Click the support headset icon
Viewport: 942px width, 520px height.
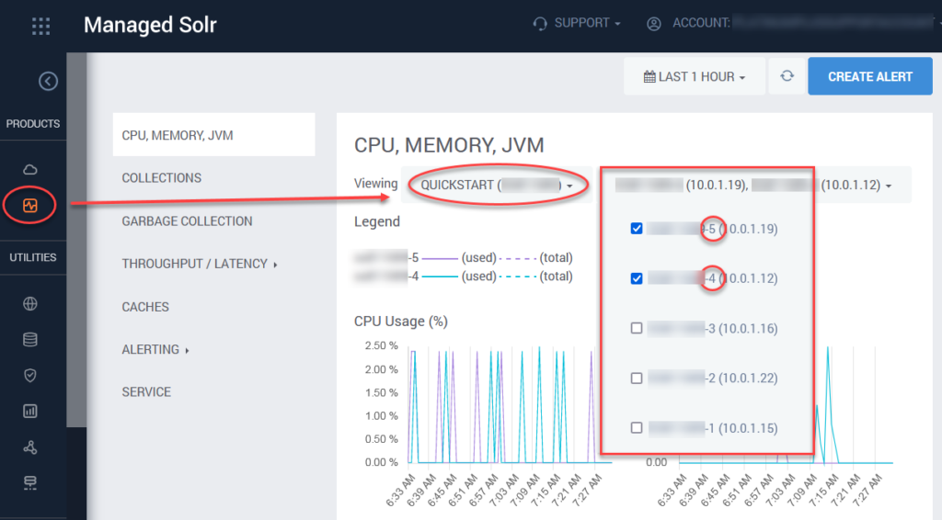(539, 23)
